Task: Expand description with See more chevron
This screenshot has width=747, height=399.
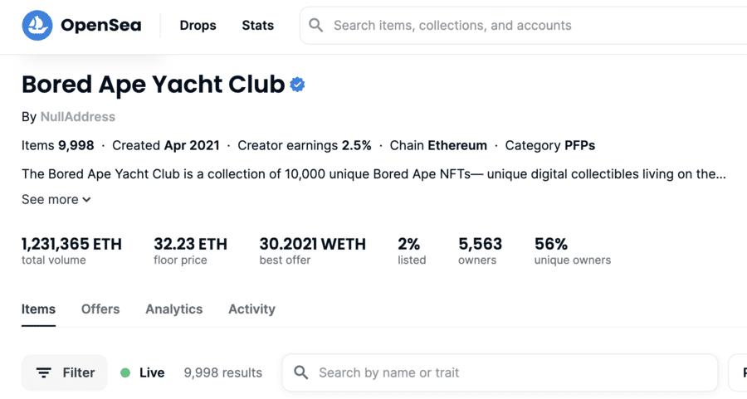Action: [86, 199]
